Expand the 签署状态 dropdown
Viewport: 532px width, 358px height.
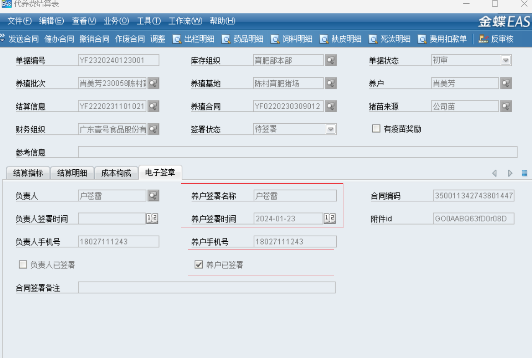(331, 130)
